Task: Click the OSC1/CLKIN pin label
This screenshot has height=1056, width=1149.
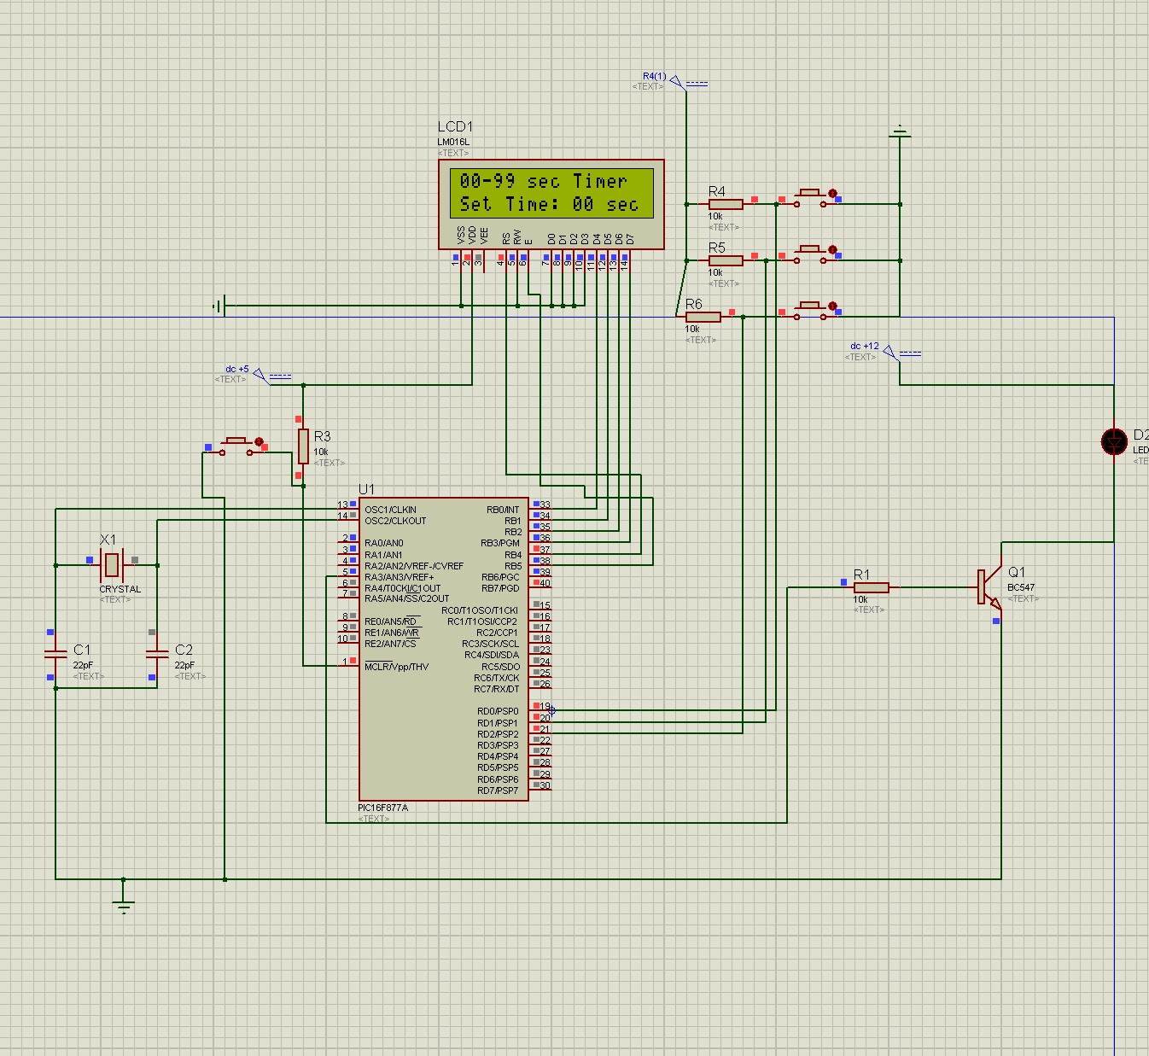Action: (x=390, y=510)
